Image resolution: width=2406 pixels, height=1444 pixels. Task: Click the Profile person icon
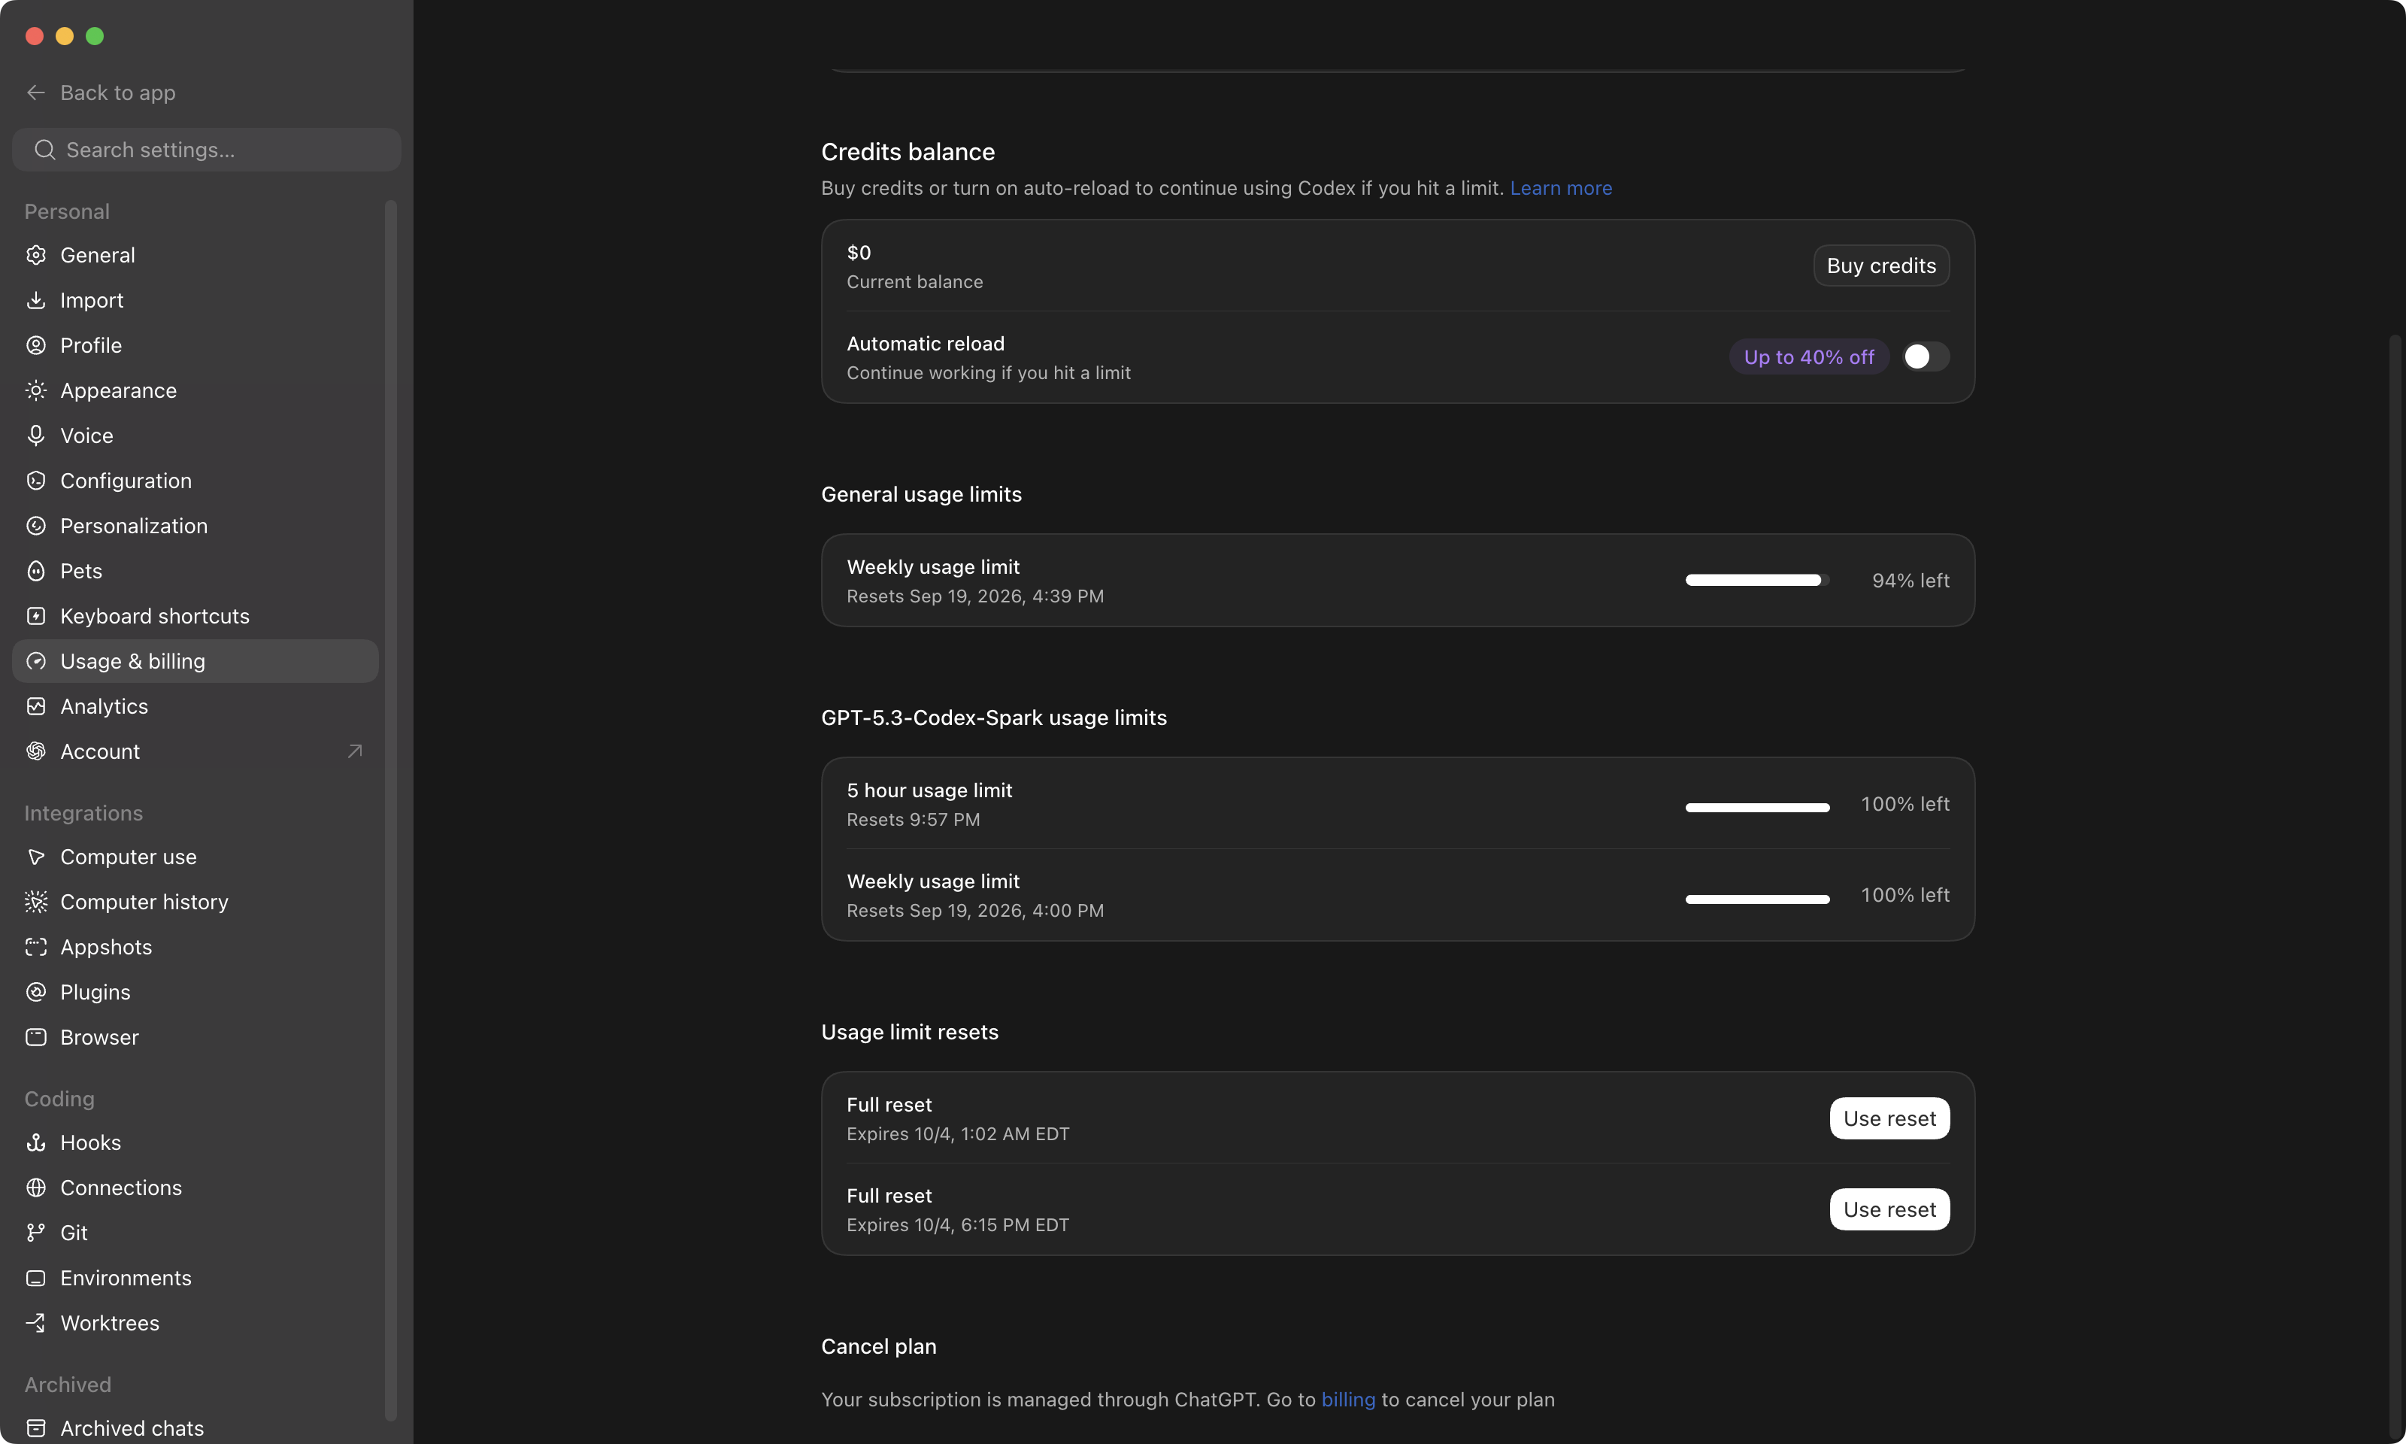pos(36,345)
